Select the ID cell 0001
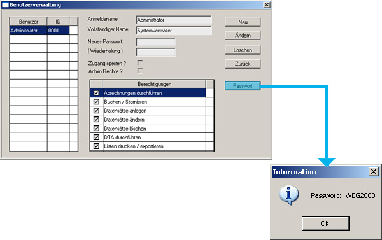Screen dimensions: 382x240 [x=58, y=31]
